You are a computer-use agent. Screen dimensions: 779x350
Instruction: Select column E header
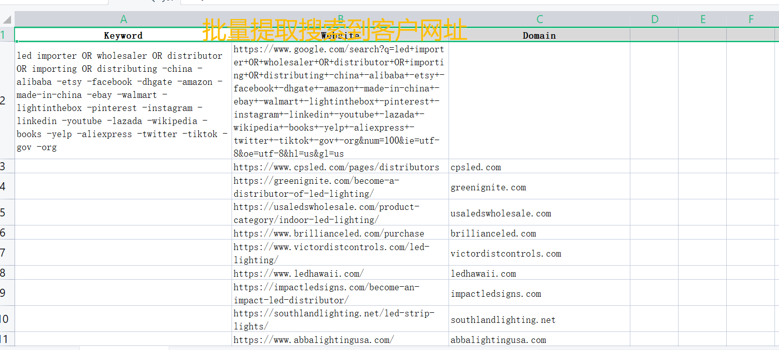pyautogui.click(x=703, y=20)
